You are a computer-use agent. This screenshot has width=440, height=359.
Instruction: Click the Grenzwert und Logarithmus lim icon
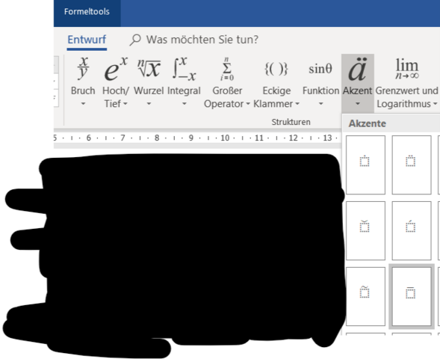407,69
